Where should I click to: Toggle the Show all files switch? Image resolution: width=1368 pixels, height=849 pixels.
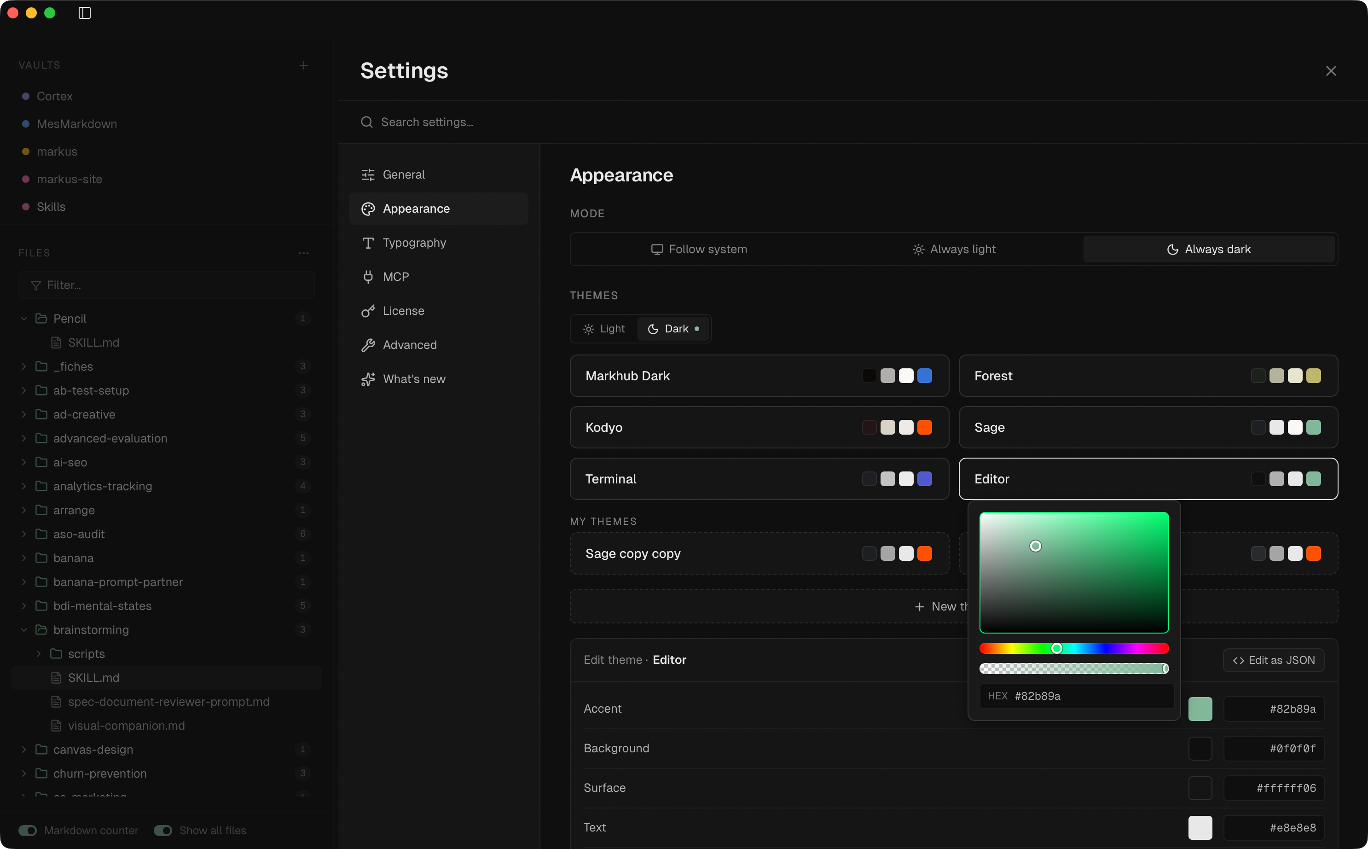163,831
